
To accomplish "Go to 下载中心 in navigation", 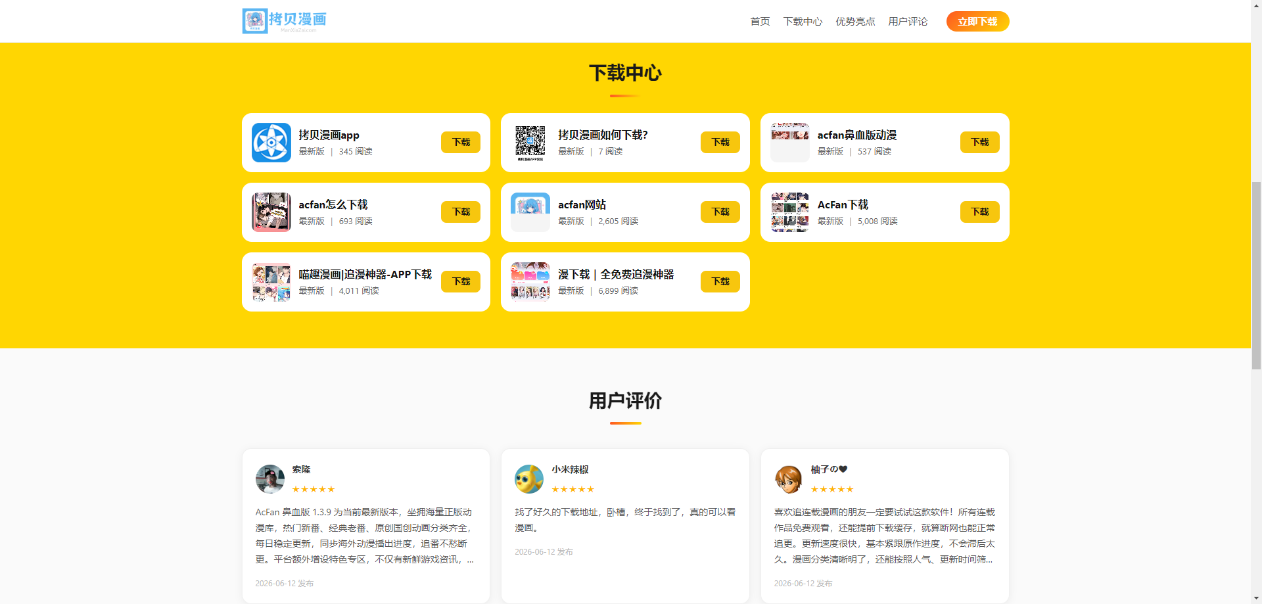I will [x=803, y=22].
